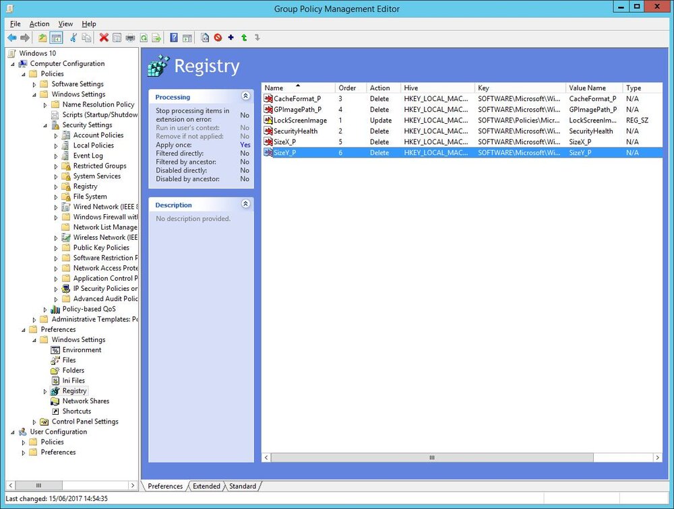674x509 pixels.
Task: Click the SecurityHealth item icon
Action: (x=268, y=131)
